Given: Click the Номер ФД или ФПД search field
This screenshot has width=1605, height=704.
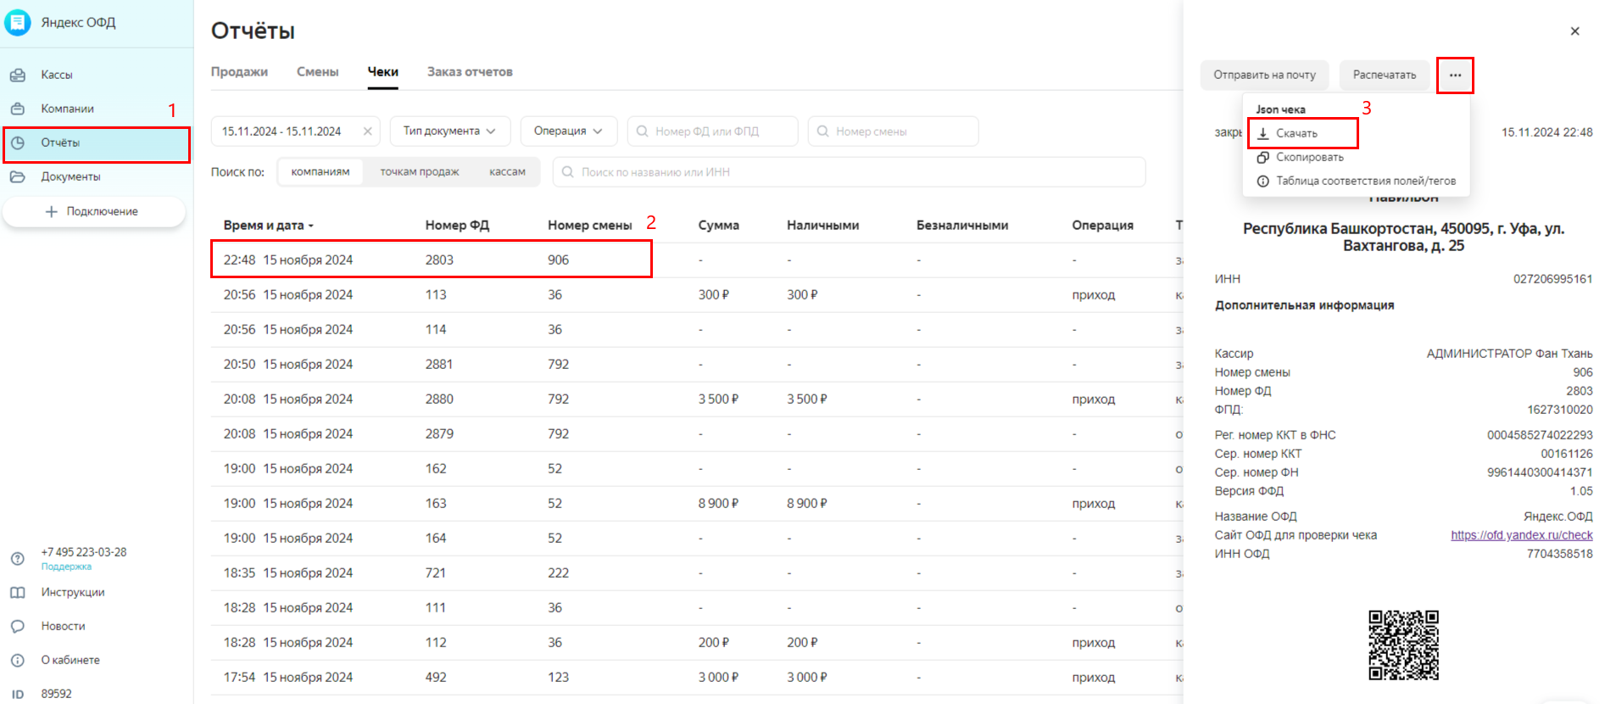Looking at the screenshot, I should point(721,131).
